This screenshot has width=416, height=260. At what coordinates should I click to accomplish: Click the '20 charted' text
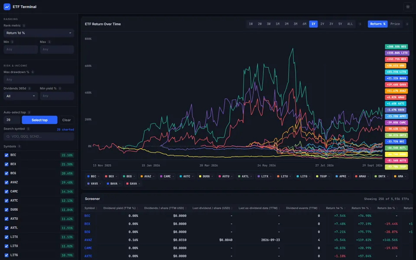tap(65, 130)
